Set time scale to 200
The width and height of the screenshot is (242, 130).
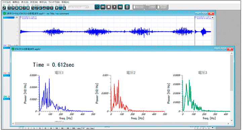62,128
